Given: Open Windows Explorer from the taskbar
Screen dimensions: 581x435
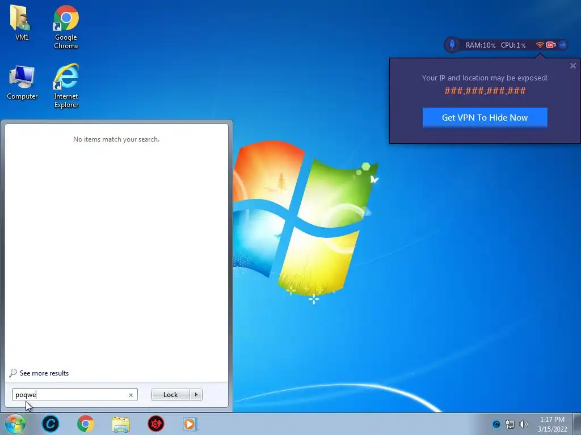Looking at the screenshot, I should point(121,424).
